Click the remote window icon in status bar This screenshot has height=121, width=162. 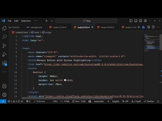3,101
